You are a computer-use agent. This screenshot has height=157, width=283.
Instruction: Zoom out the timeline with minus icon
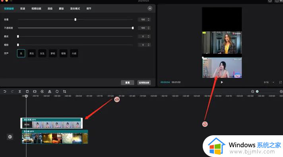pos(252,91)
